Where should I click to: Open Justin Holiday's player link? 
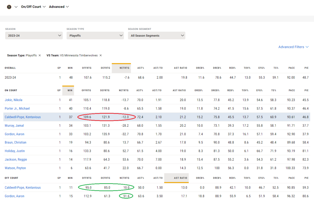pos(15,151)
